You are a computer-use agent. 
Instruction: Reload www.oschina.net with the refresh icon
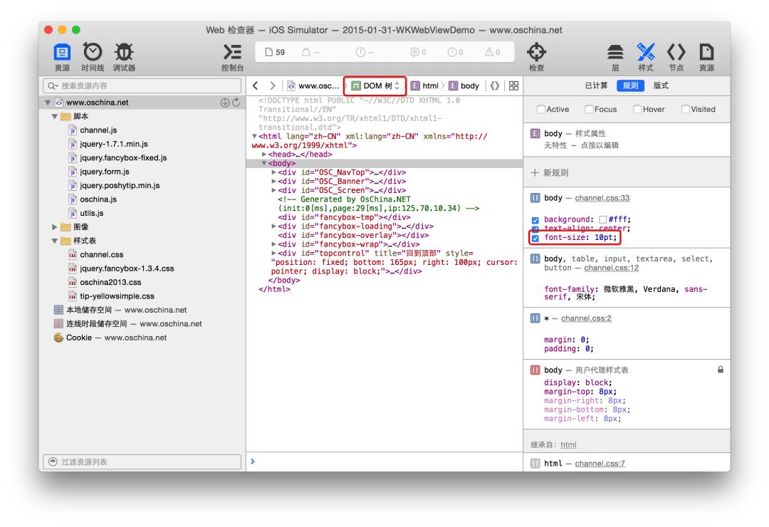[236, 103]
